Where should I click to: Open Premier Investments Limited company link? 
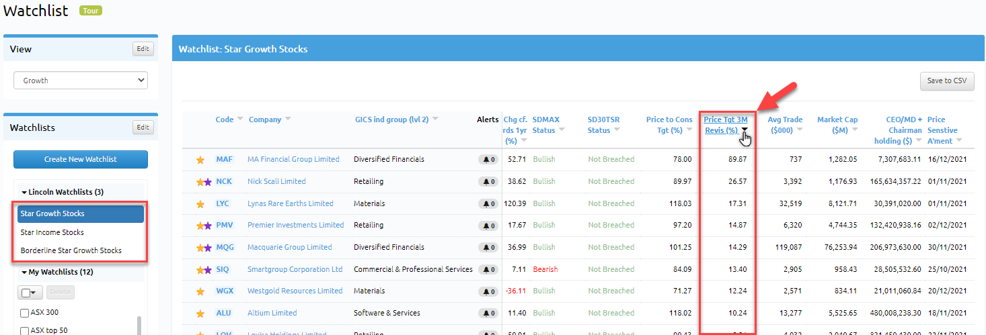click(x=296, y=226)
